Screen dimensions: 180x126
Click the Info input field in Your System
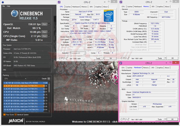[x=31, y=70]
